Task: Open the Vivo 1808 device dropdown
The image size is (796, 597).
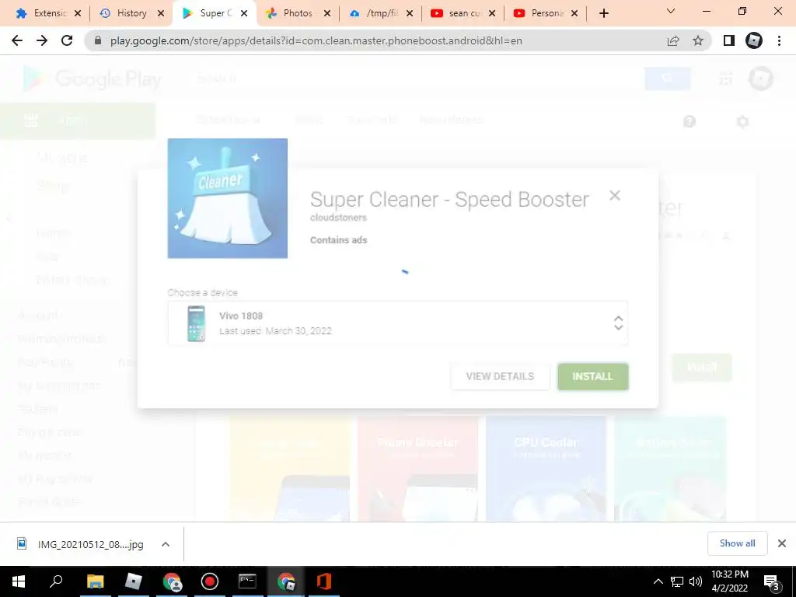Action: pyautogui.click(x=397, y=323)
